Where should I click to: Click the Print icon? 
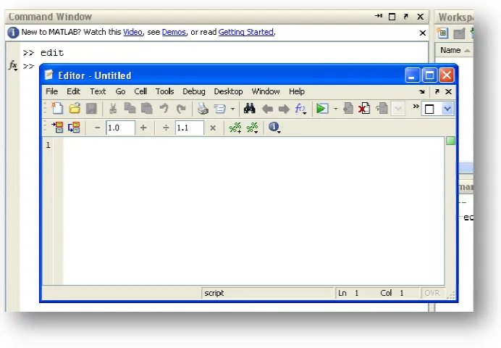pos(203,109)
